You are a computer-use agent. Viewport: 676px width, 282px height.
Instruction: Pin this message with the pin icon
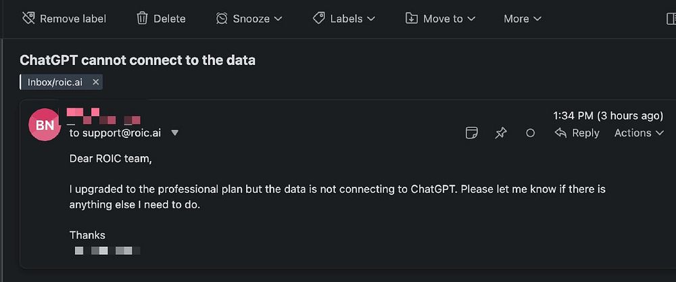pyautogui.click(x=501, y=133)
